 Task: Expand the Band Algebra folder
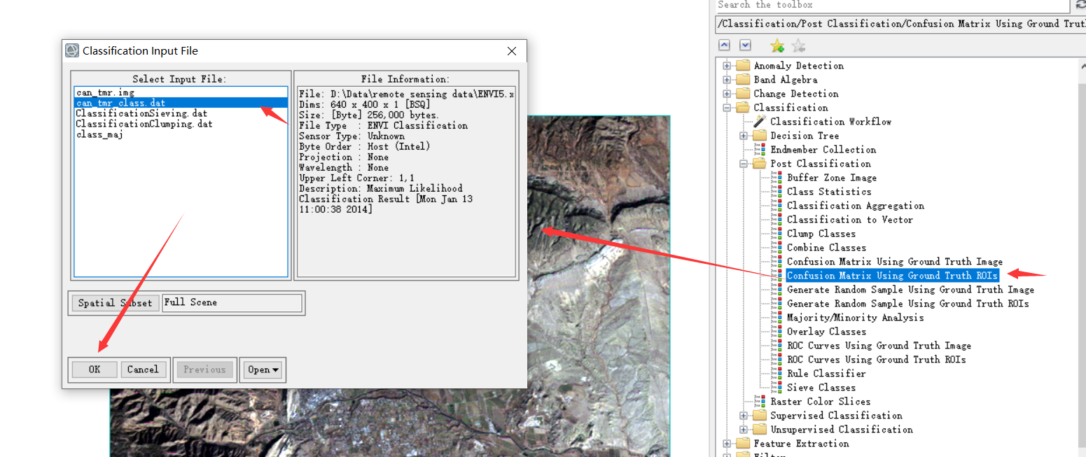[727, 80]
